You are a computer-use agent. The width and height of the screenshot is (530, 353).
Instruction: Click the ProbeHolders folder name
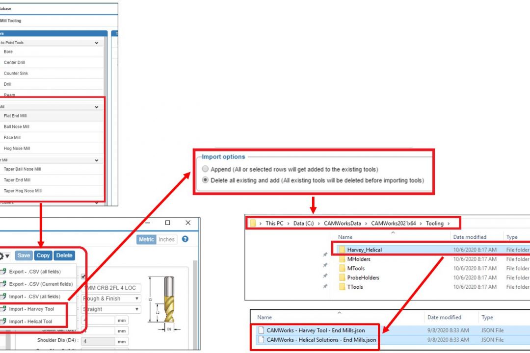click(363, 277)
